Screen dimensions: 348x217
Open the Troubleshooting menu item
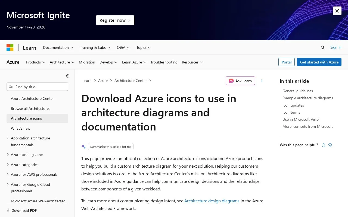[x=164, y=62]
